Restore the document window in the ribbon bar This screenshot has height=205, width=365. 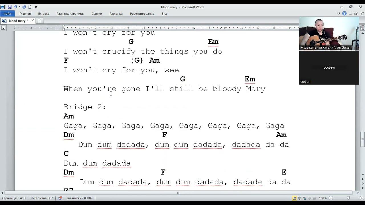coord(356,13)
